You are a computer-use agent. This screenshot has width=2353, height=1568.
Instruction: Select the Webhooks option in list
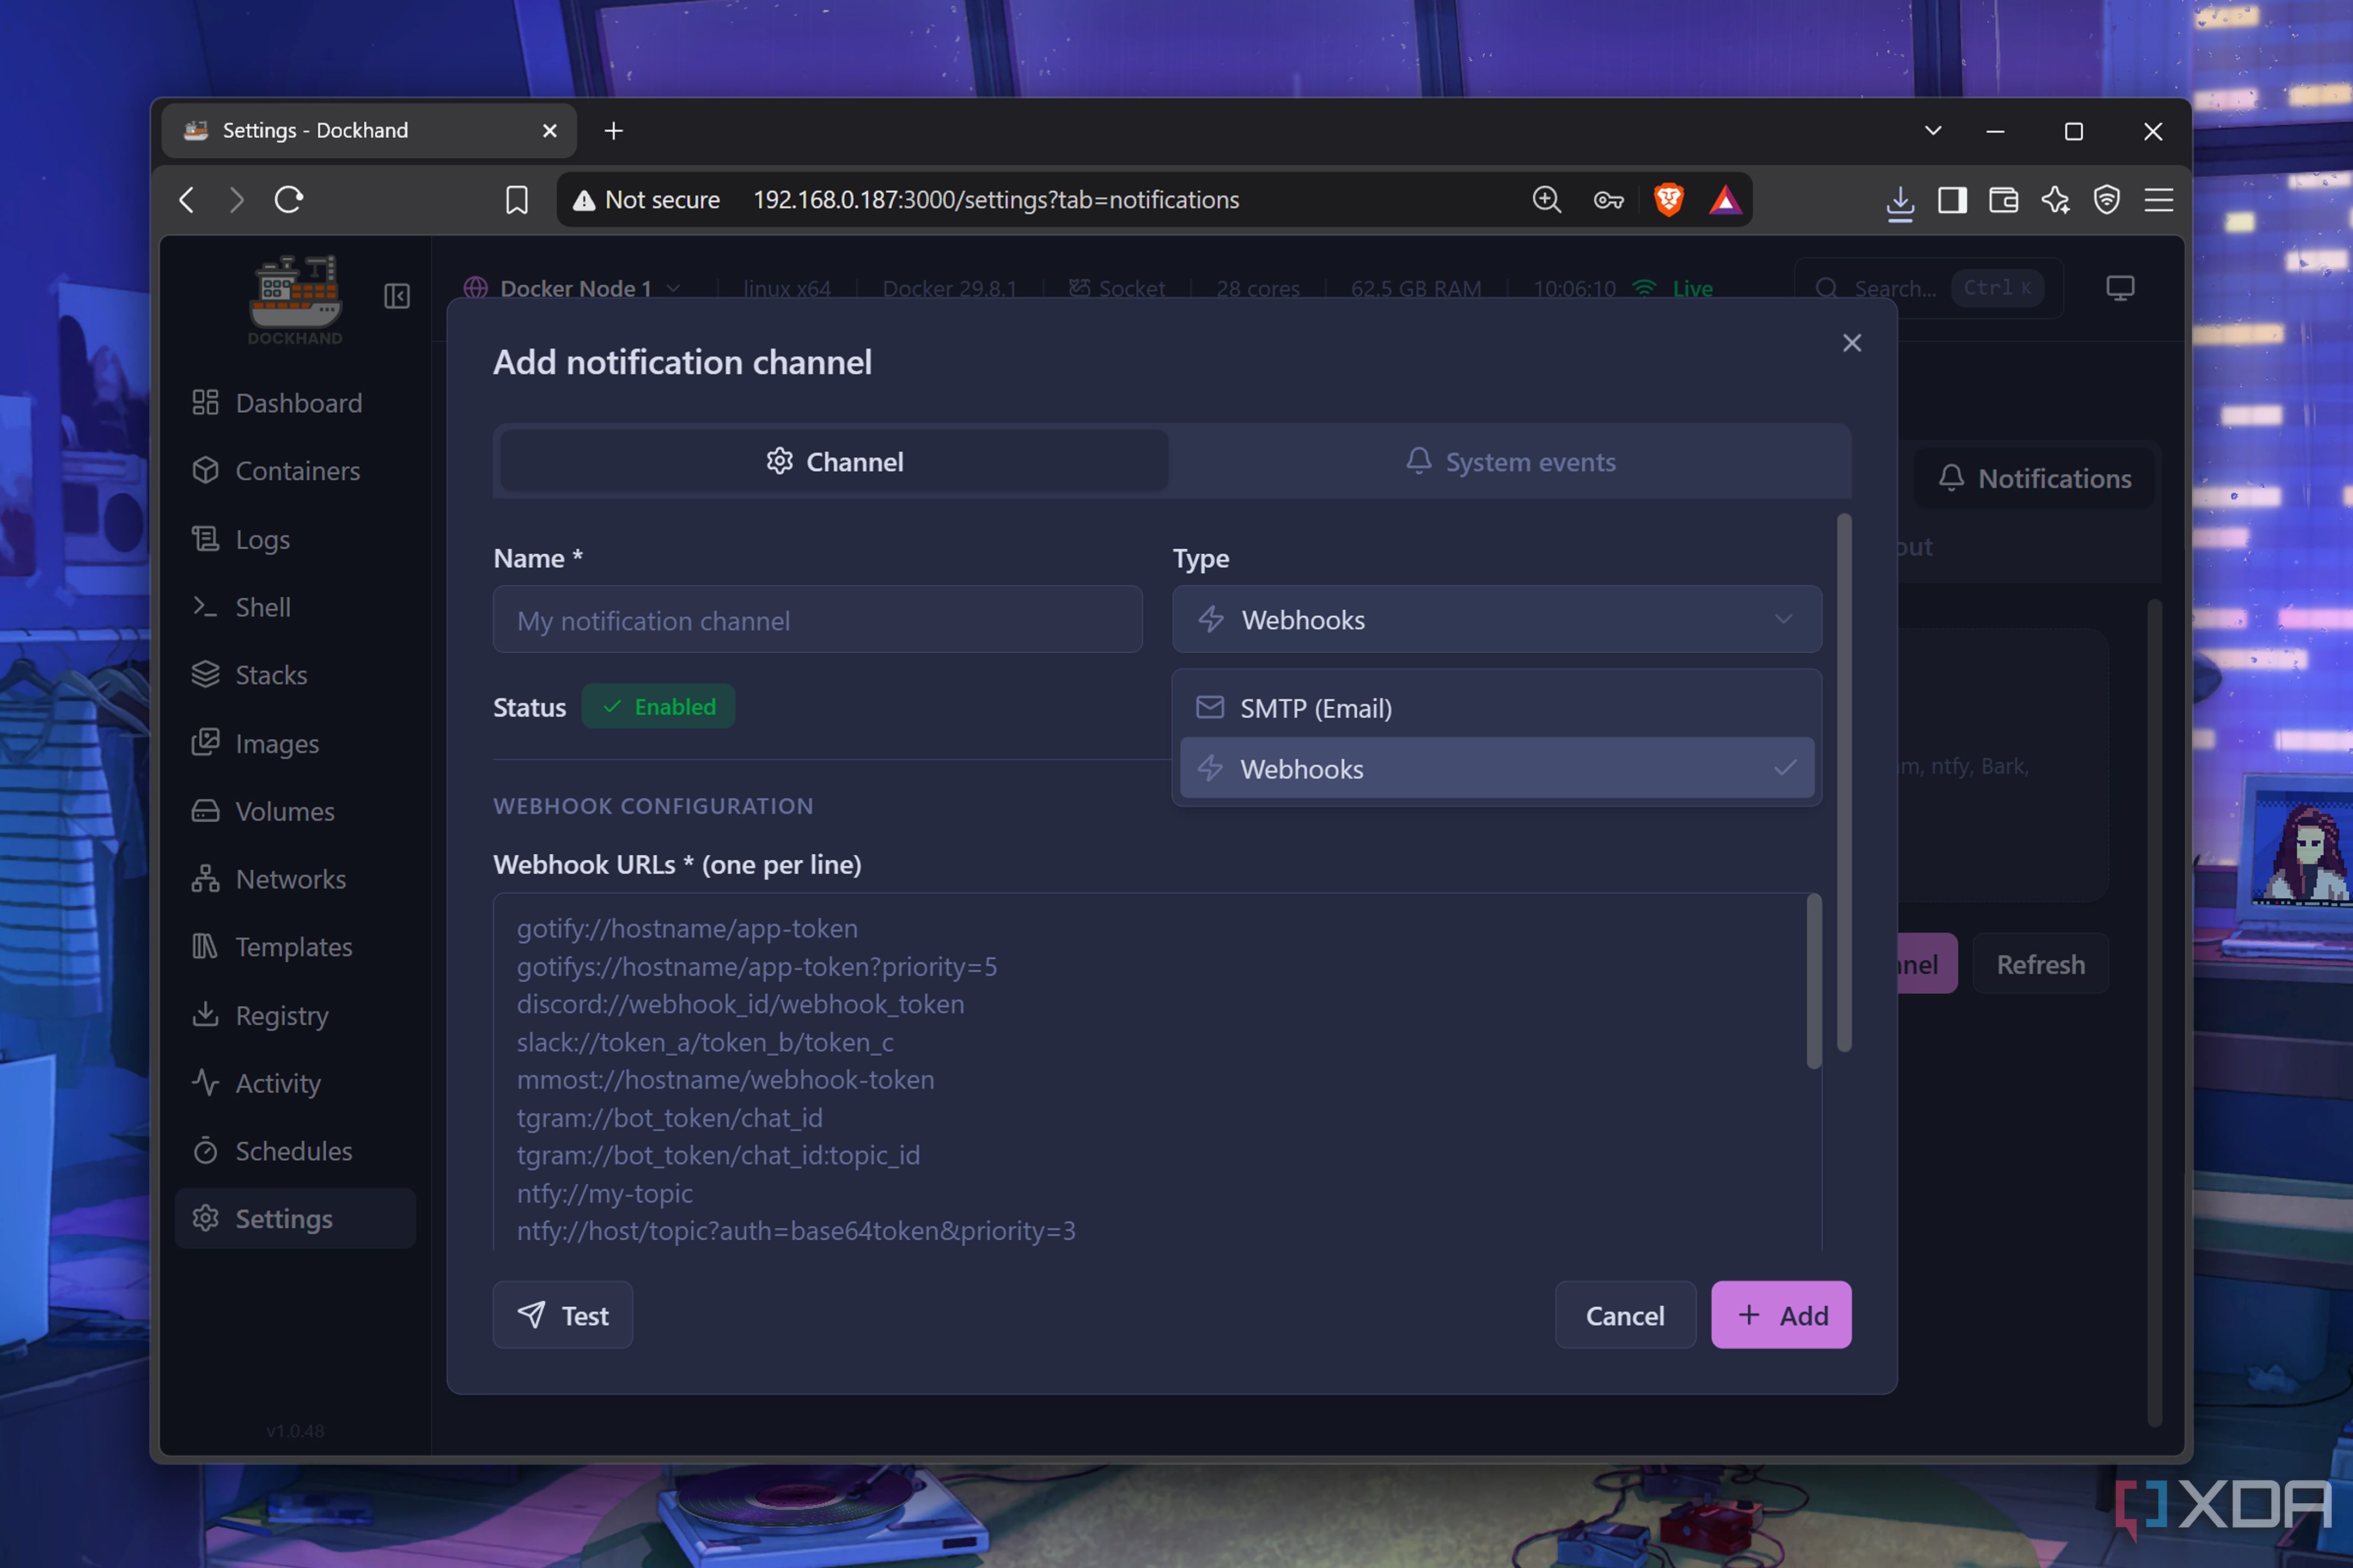[1497, 768]
